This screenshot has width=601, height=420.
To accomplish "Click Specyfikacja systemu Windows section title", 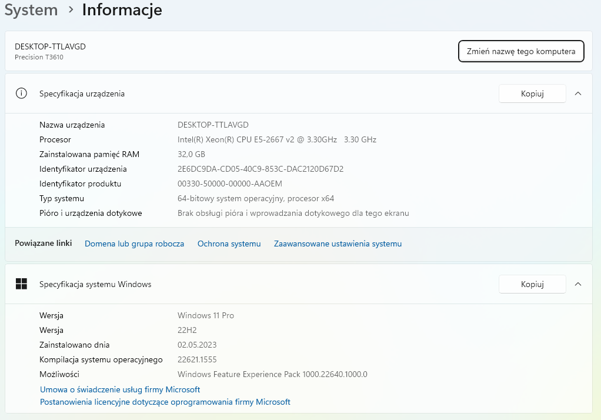I will 95,284.
